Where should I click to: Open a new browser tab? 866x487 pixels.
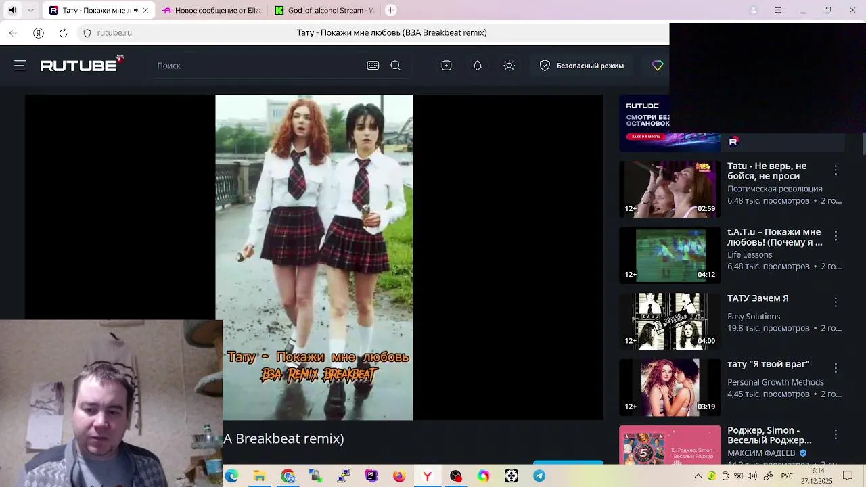point(390,10)
